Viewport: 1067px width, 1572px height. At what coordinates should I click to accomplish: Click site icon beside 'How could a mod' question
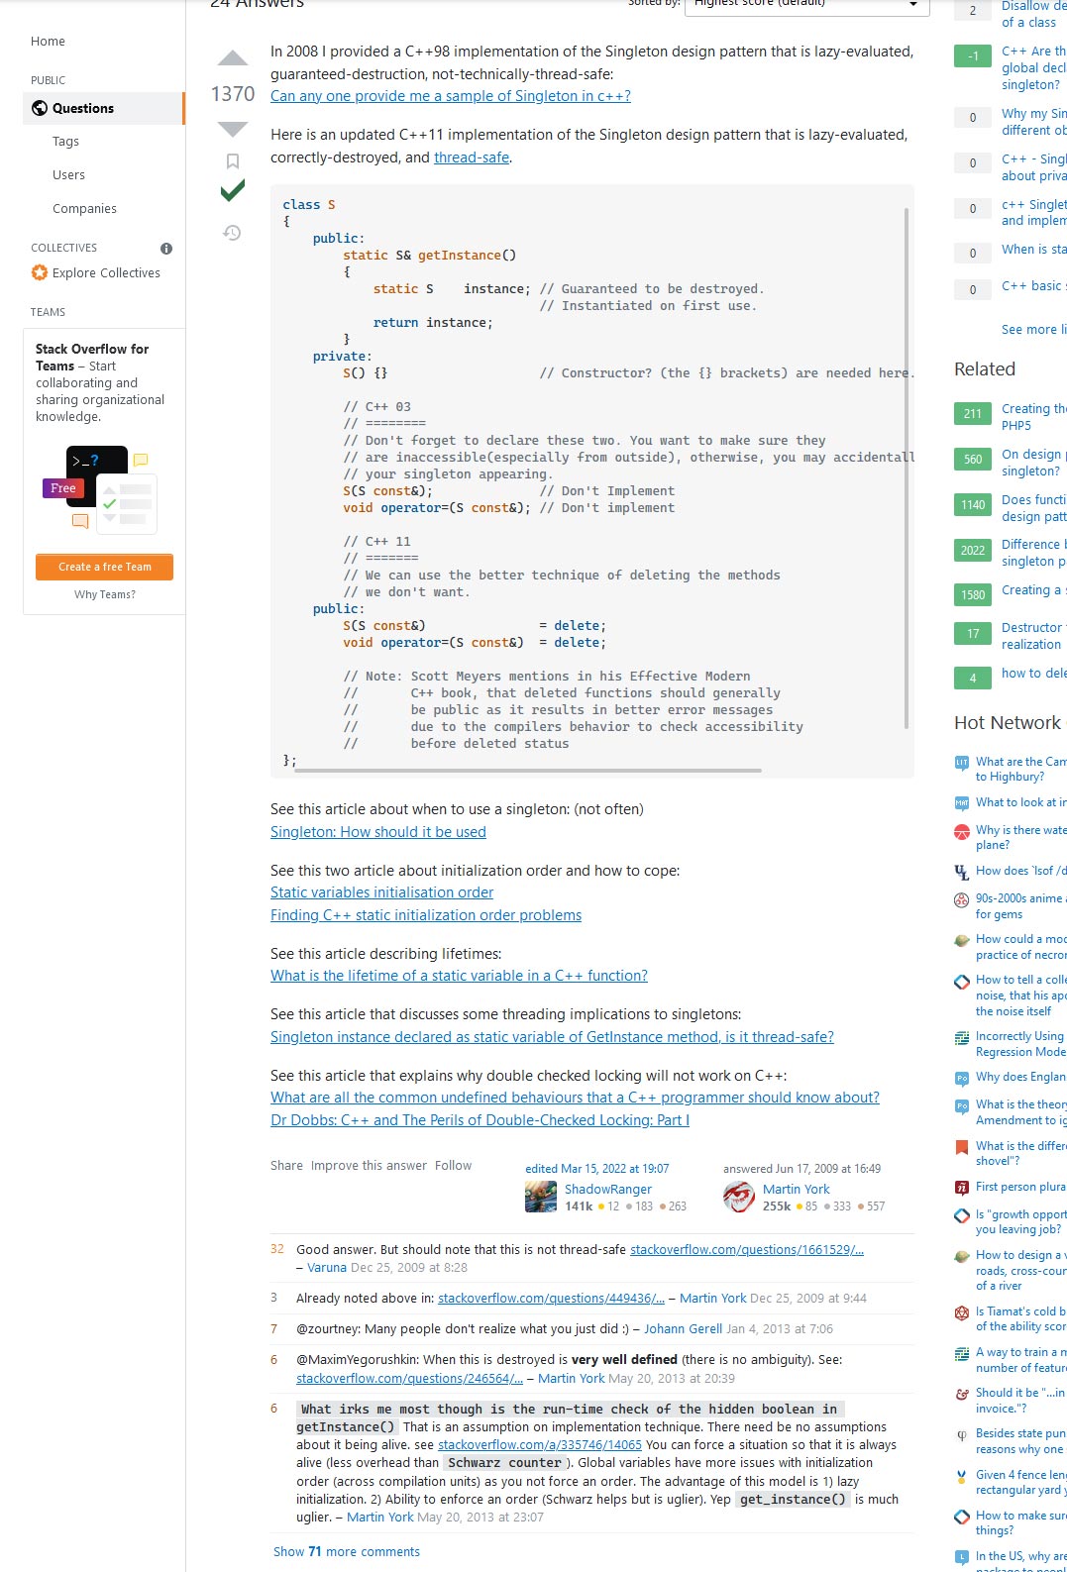point(961,940)
